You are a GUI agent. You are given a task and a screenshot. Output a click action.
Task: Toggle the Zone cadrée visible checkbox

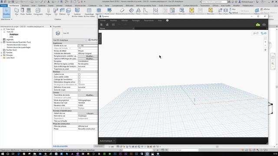pos(79,77)
